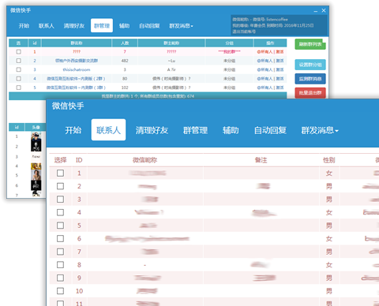Go to the 开始 tab in front window
The width and height of the screenshot is (379, 306).
tap(73, 130)
